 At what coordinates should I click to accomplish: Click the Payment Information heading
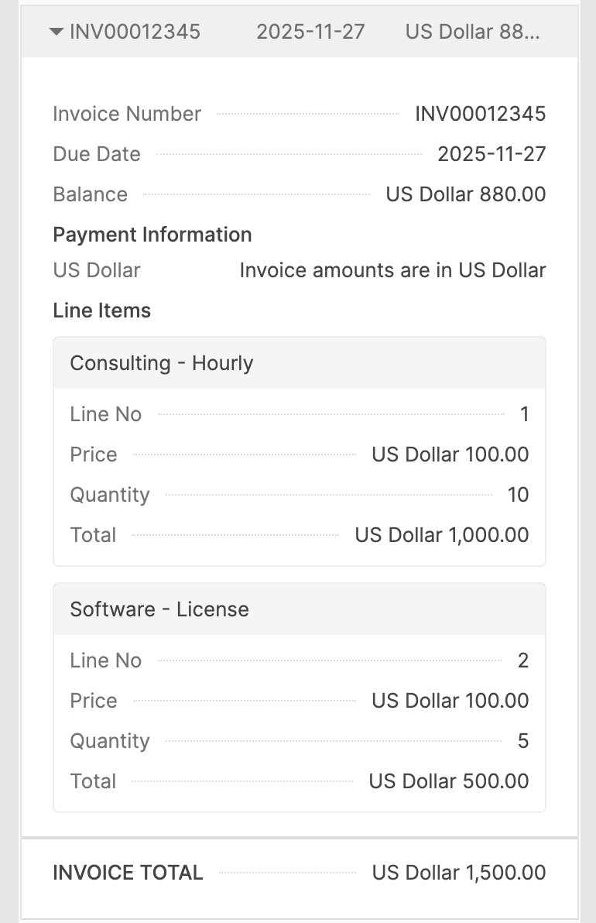[x=152, y=235]
